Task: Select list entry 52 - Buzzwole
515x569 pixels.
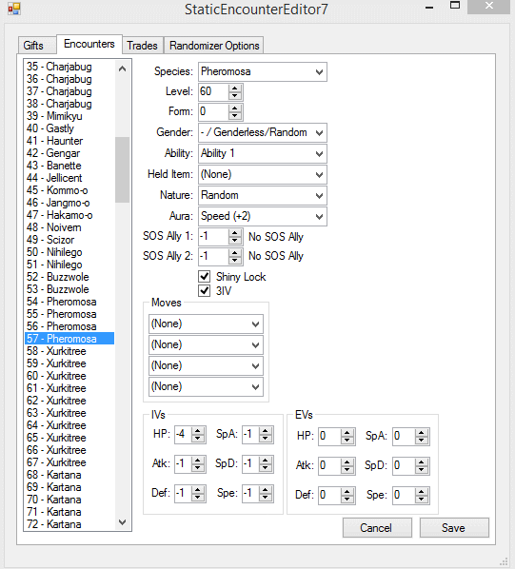Action: click(69, 277)
